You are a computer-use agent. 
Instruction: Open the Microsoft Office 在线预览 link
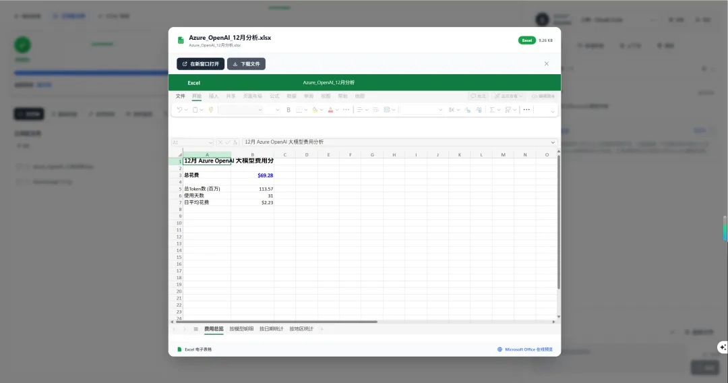click(x=525, y=349)
